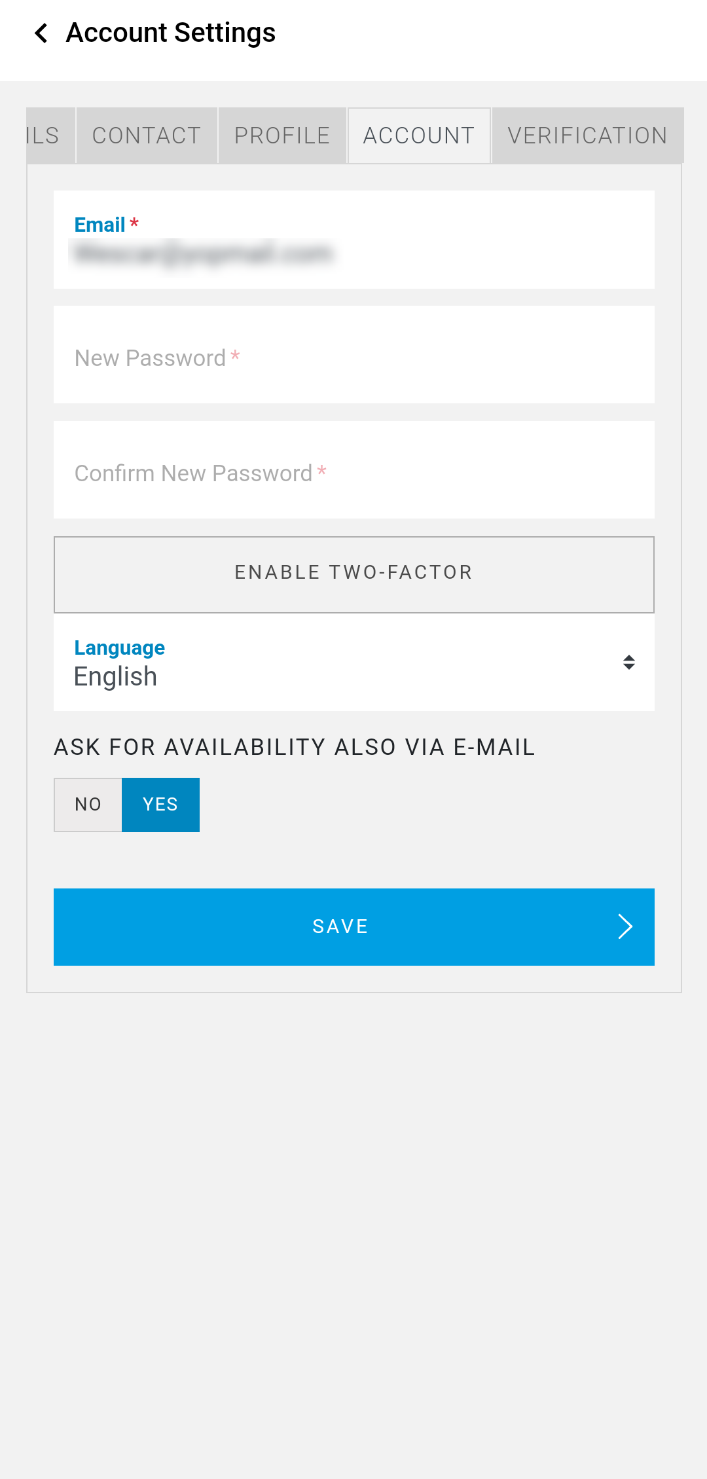The width and height of the screenshot is (707, 1479).
Task: Click the blue Language label
Action: 119,648
